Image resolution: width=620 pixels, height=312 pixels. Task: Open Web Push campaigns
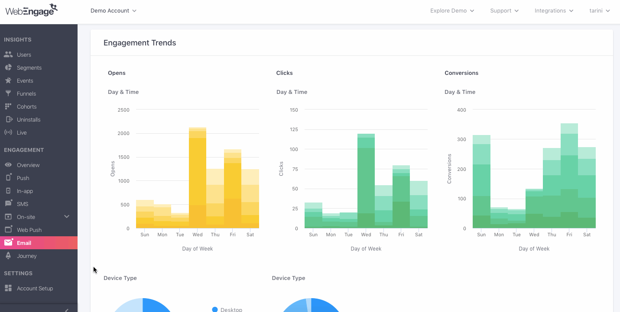click(29, 230)
